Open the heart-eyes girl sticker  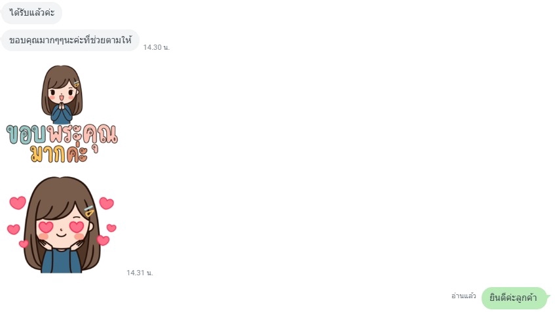pos(62,225)
